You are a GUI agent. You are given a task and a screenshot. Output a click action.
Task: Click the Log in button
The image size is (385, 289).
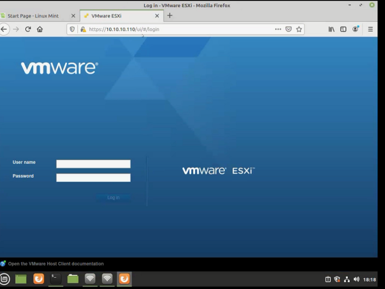(x=113, y=198)
